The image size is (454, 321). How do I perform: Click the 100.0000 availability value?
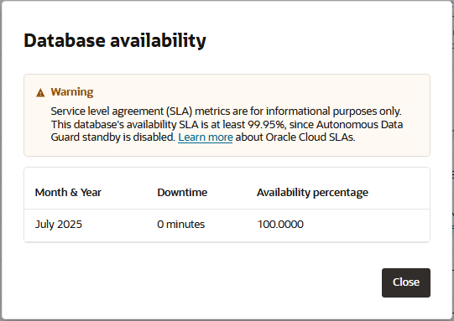click(x=280, y=225)
